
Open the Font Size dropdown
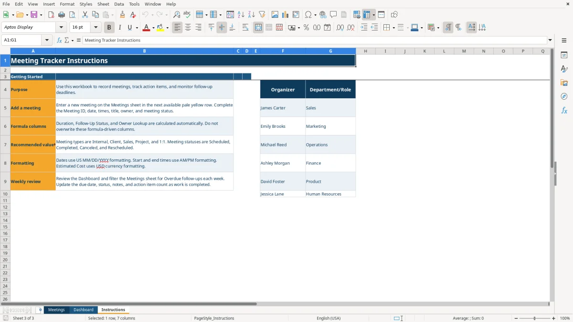[x=95, y=28]
